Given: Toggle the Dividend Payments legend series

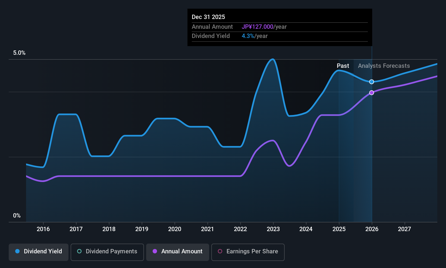Looking at the screenshot, I should [107, 252].
